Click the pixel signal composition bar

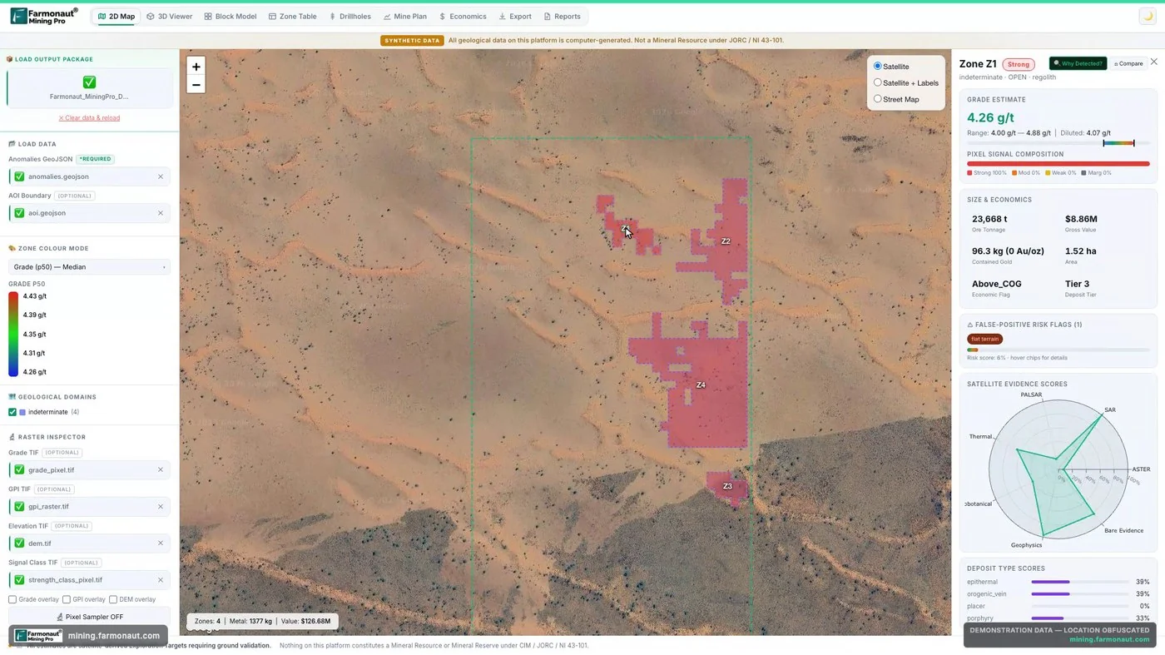[x=1058, y=164]
